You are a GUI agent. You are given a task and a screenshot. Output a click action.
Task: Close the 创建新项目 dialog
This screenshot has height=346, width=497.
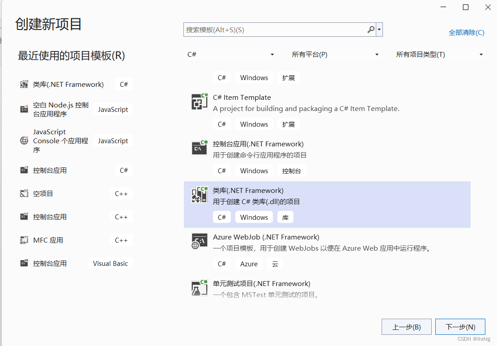click(488, 7)
